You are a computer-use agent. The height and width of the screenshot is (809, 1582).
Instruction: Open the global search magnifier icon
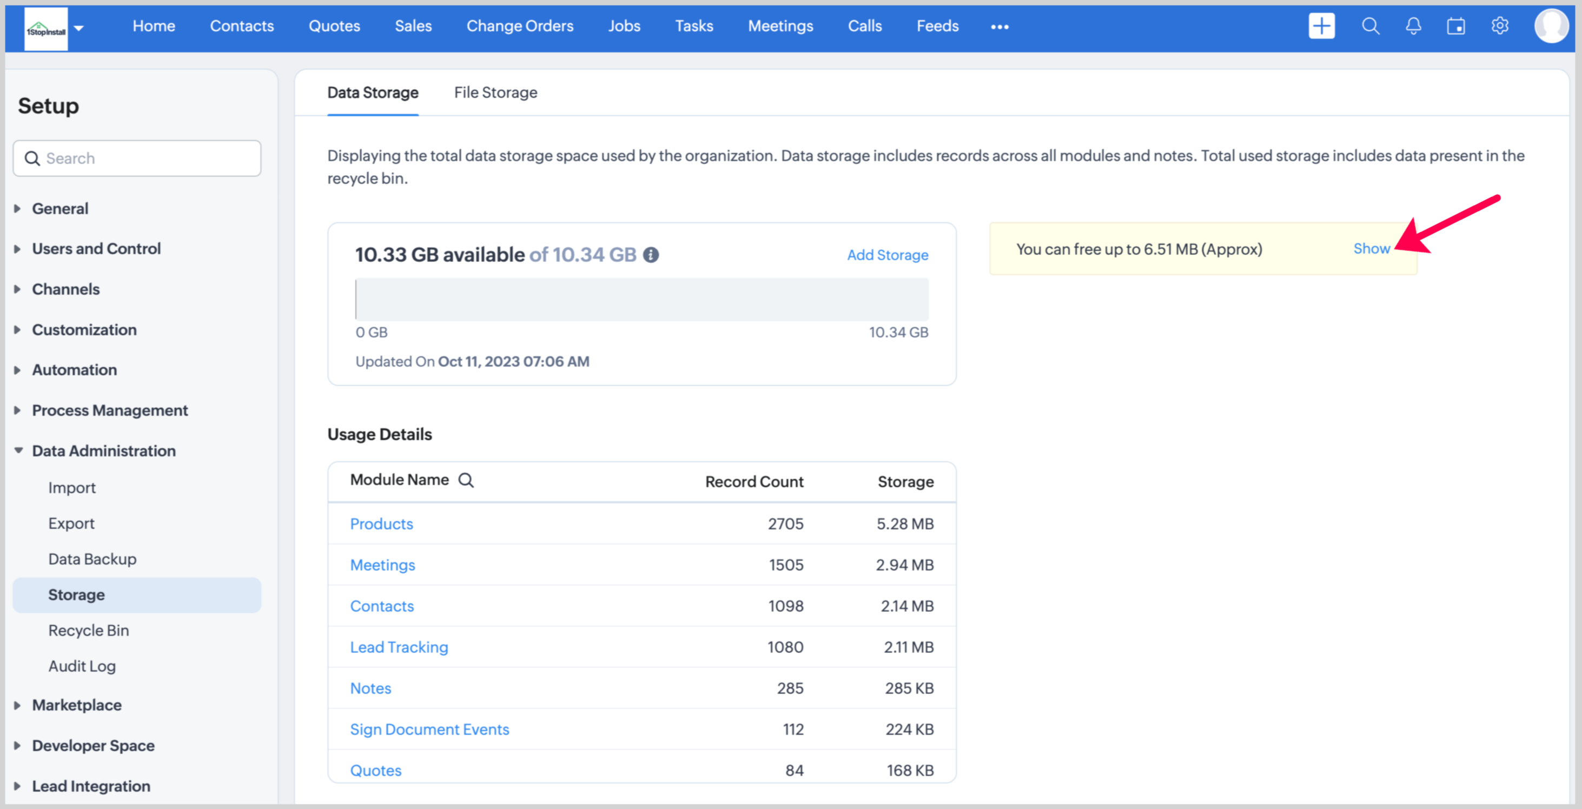coord(1370,26)
